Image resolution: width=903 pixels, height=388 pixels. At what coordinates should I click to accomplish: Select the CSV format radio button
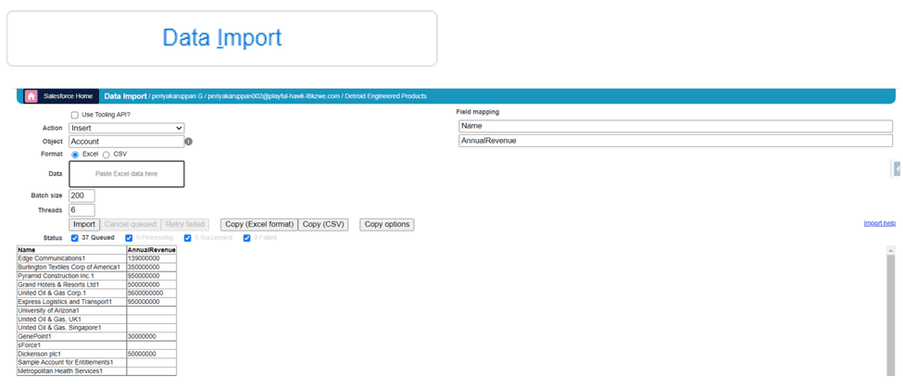click(x=106, y=155)
